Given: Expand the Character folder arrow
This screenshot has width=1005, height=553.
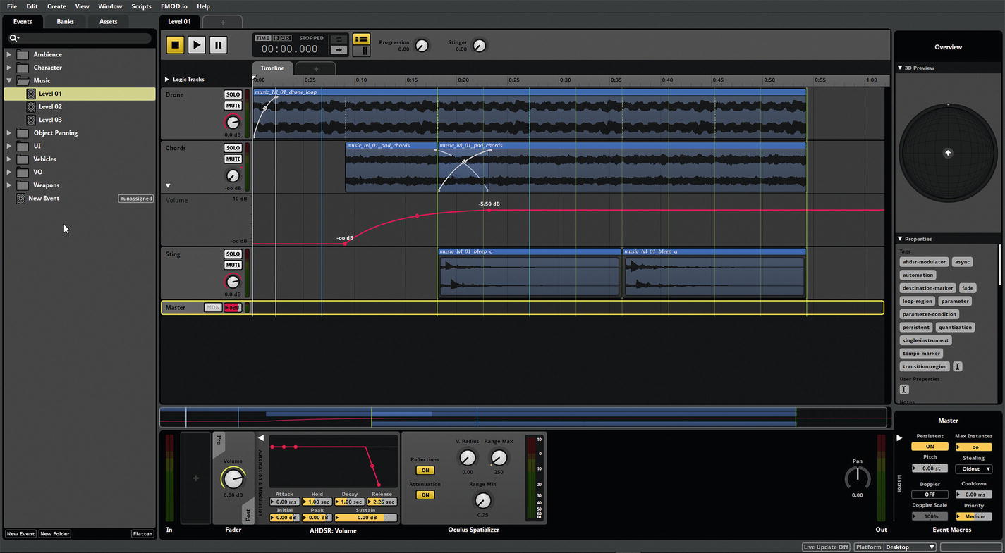Looking at the screenshot, I should (x=9, y=68).
